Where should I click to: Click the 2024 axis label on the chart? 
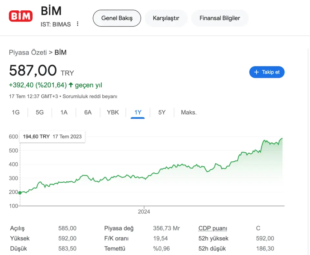tap(144, 212)
